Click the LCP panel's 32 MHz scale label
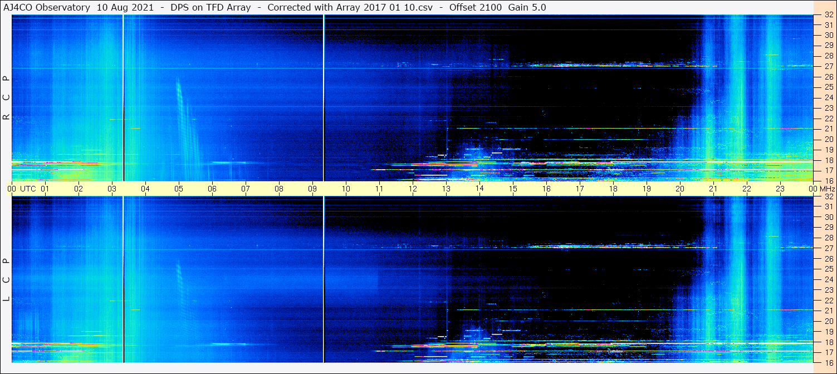 pyautogui.click(x=828, y=196)
